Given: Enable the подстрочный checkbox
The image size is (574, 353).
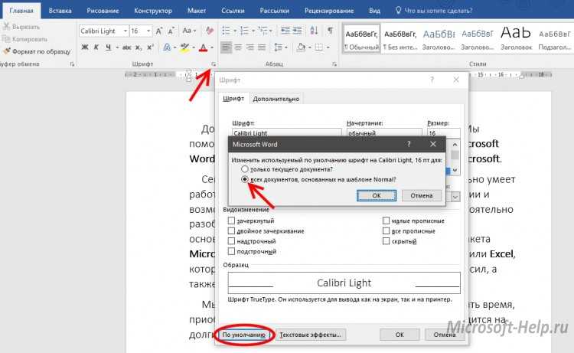Looking at the screenshot, I should pos(231,251).
